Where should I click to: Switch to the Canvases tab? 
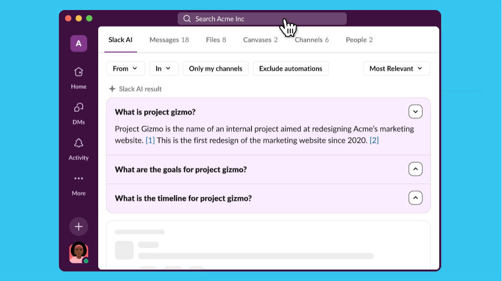pos(260,40)
